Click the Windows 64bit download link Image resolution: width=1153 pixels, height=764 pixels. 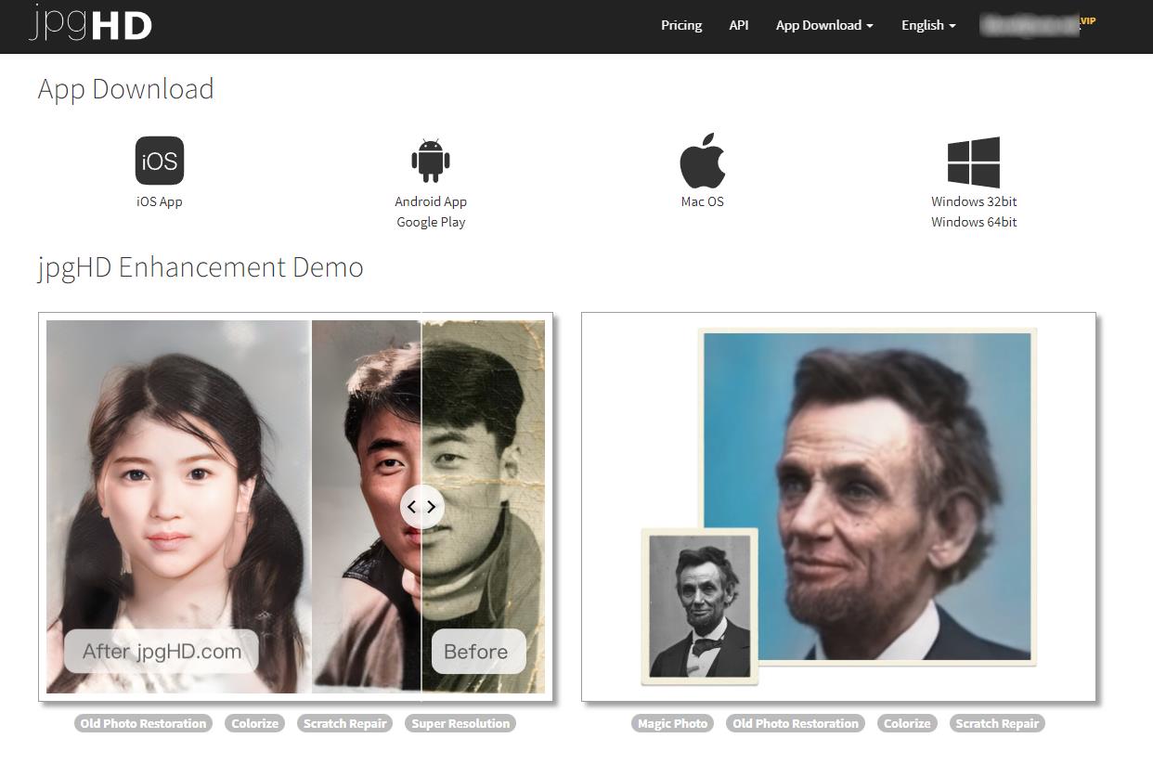974,222
